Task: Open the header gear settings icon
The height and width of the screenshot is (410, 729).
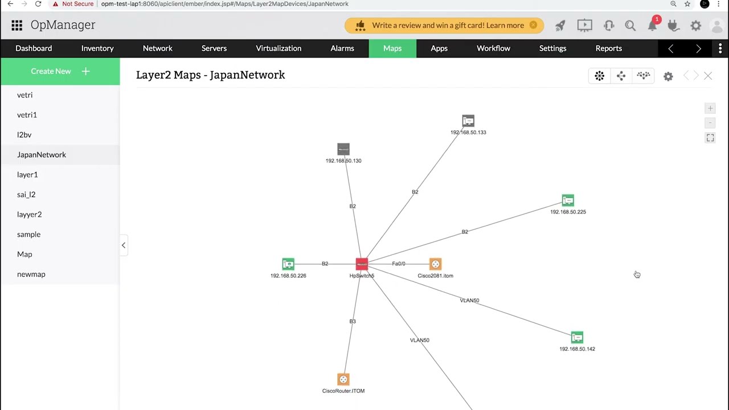Action: point(696,25)
